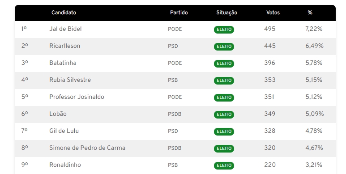Click the percent column header
346x174 pixels.
pyautogui.click(x=310, y=13)
